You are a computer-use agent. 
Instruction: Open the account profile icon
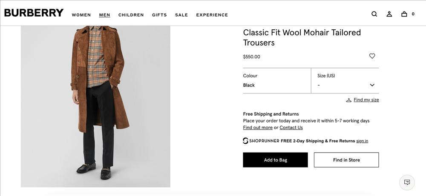389,14
